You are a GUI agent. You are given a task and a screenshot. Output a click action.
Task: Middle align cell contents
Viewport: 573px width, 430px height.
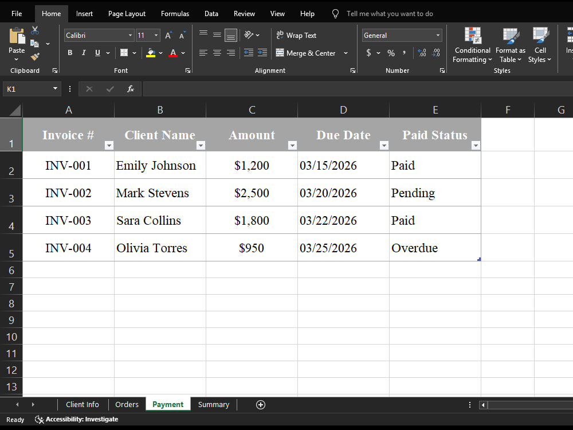pos(217,35)
